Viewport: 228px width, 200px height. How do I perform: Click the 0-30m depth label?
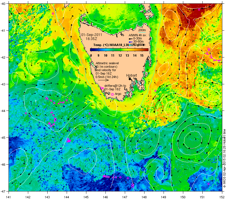(x=137, y=39)
